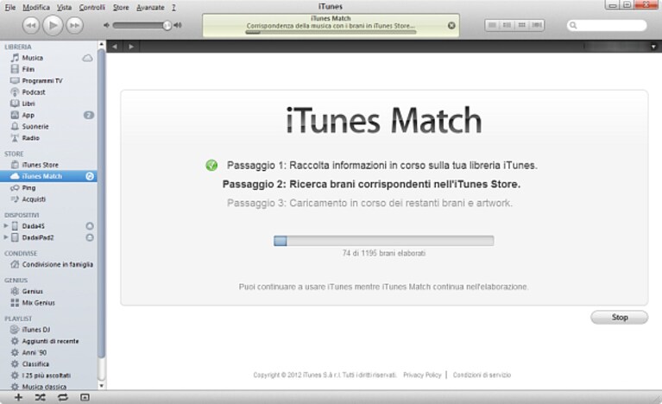Open Condizioni di servizio link
662x404 pixels.
click(x=482, y=375)
